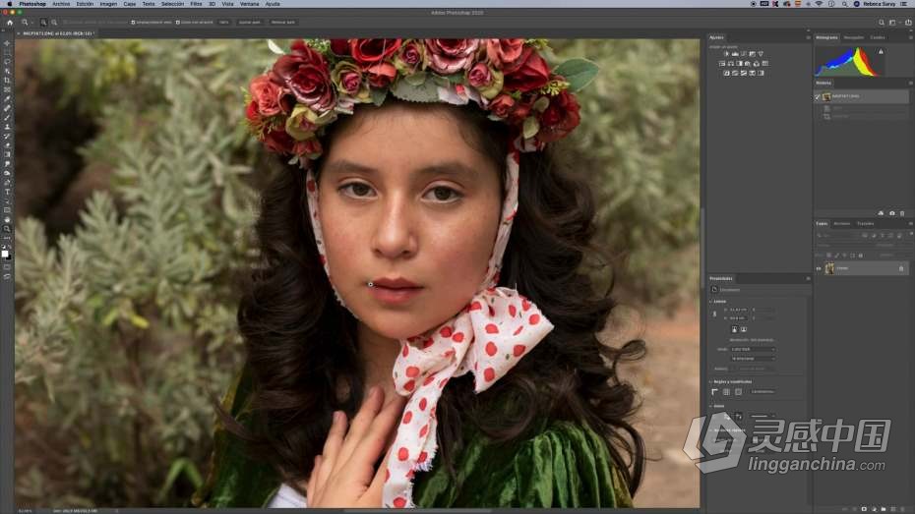This screenshot has height=514, width=915.
Task: Switch to Canales tab in layers group
Action: pos(841,224)
